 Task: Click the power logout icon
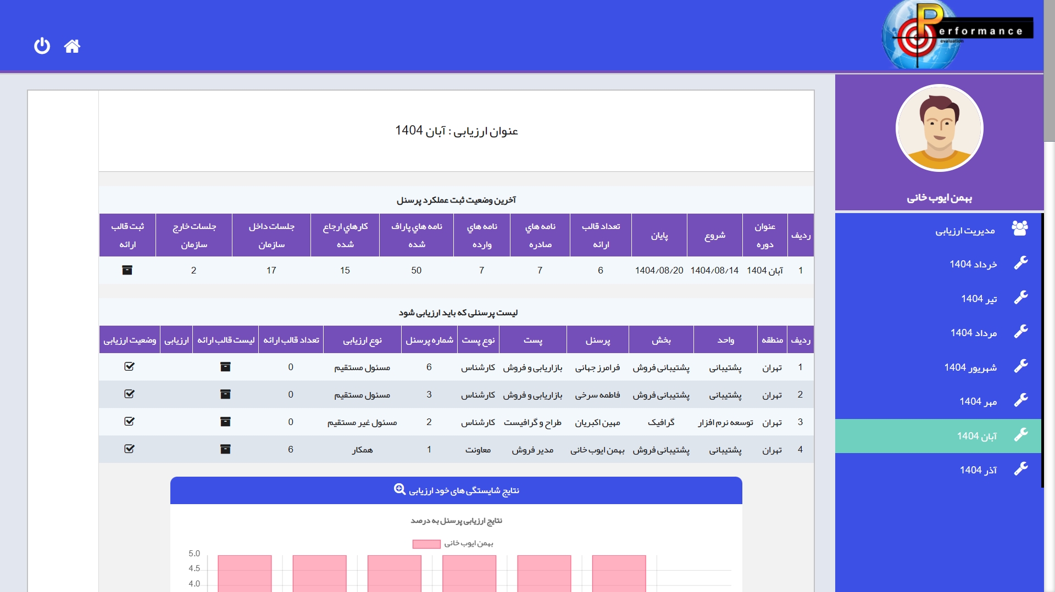[42, 46]
